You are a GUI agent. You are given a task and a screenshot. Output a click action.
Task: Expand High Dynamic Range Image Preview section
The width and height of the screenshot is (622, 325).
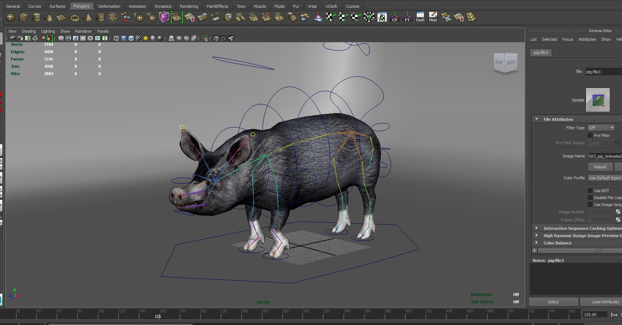point(536,235)
